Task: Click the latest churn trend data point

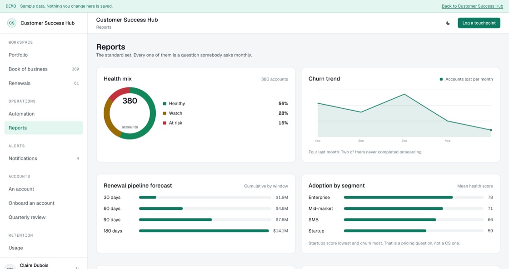Action: click(491, 130)
